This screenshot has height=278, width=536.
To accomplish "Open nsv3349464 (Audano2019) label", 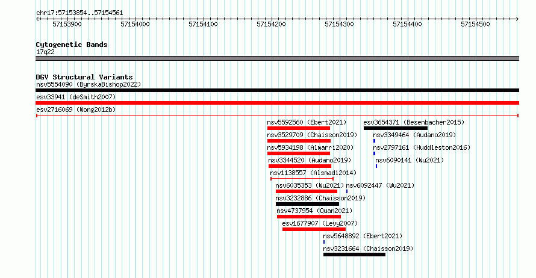I will pyautogui.click(x=414, y=135).
